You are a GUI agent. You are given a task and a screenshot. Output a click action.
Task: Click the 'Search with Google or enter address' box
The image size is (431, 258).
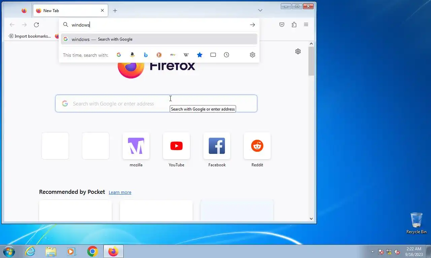click(x=156, y=103)
